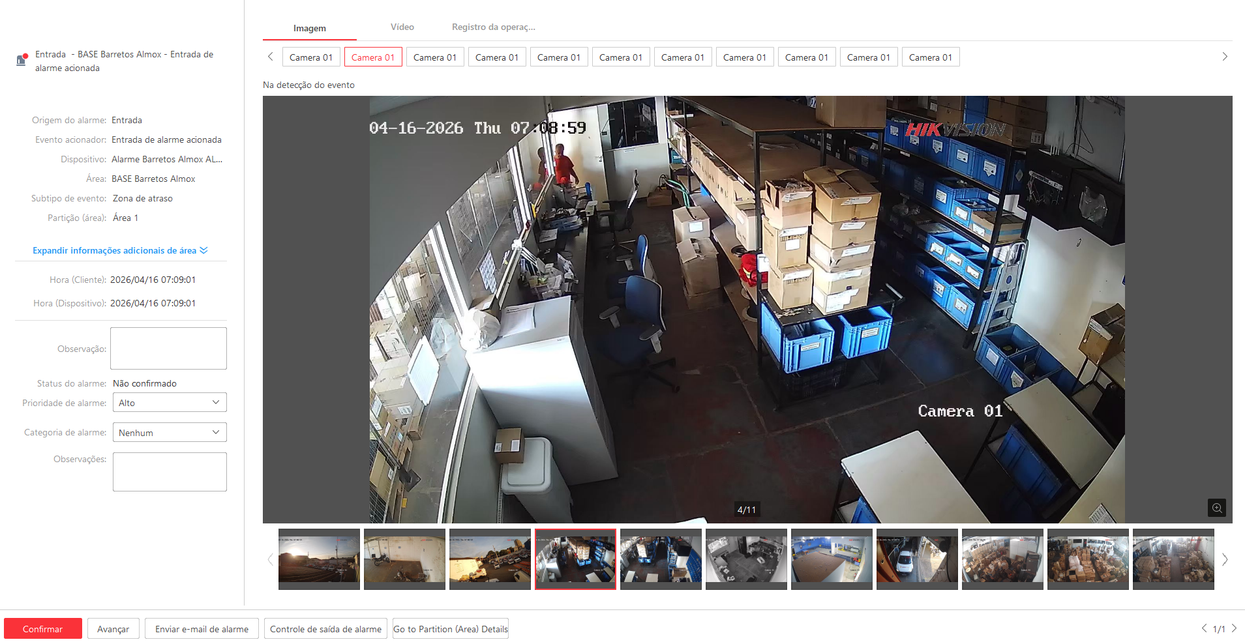
Task: Open the Registro da operação tab
Action: pos(493,27)
